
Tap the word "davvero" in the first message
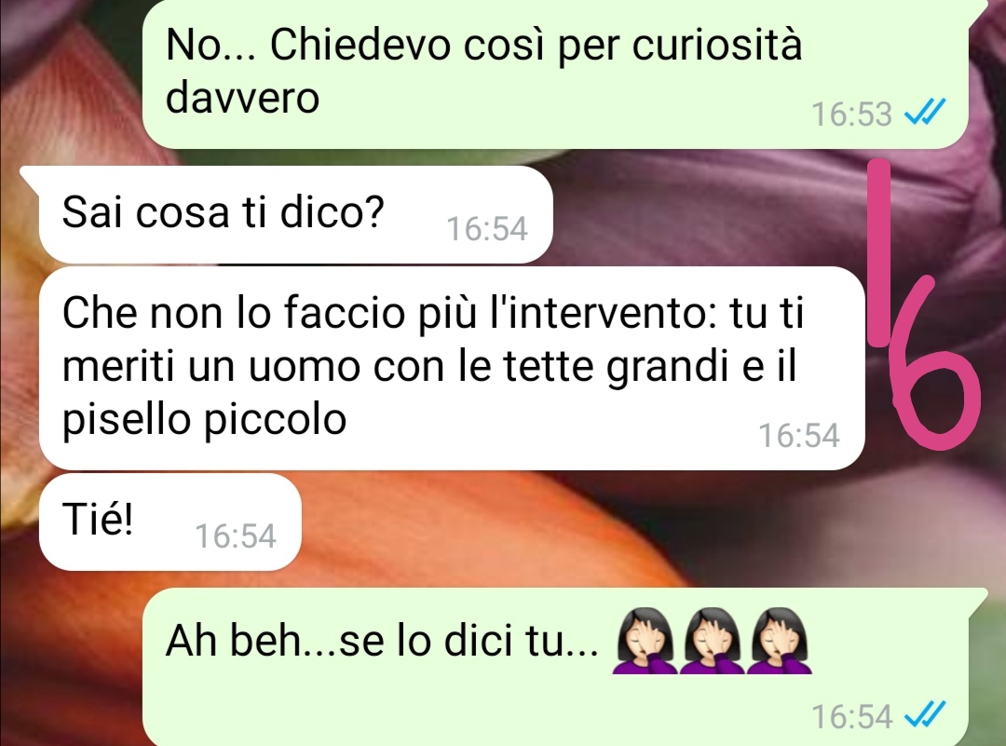pyautogui.click(x=242, y=98)
